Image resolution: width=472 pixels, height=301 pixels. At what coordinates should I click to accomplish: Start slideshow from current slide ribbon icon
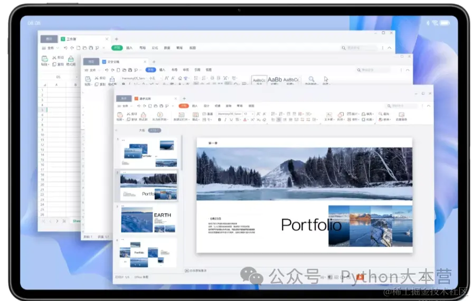pyautogui.click(x=160, y=115)
